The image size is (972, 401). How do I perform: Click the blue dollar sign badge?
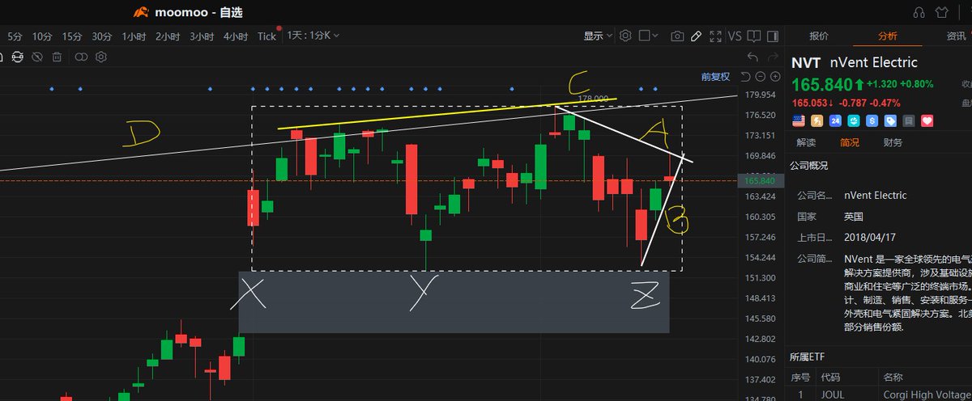[x=872, y=120]
